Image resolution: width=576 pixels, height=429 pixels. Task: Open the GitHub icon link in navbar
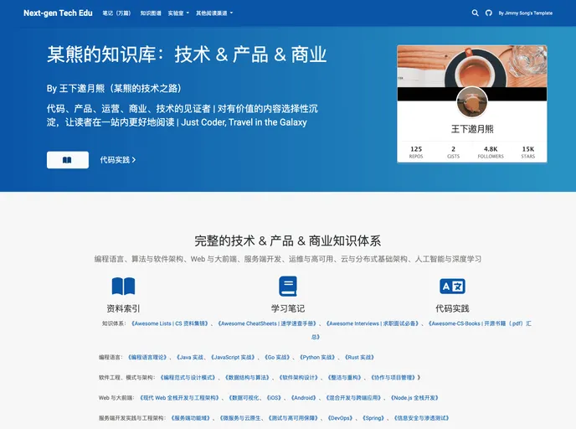489,13
